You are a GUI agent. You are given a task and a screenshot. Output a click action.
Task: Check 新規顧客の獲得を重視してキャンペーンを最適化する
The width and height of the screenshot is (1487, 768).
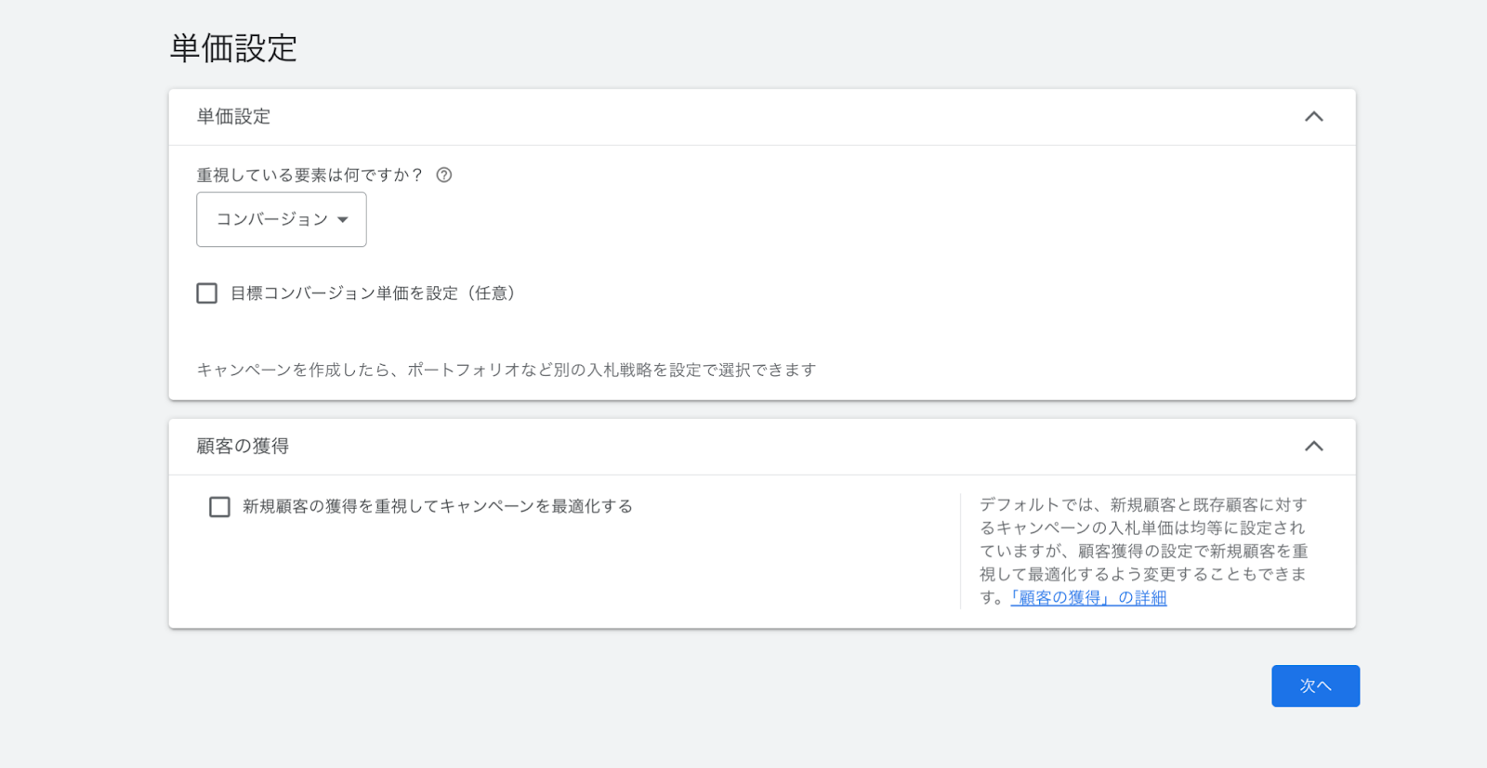pyautogui.click(x=219, y=507)
